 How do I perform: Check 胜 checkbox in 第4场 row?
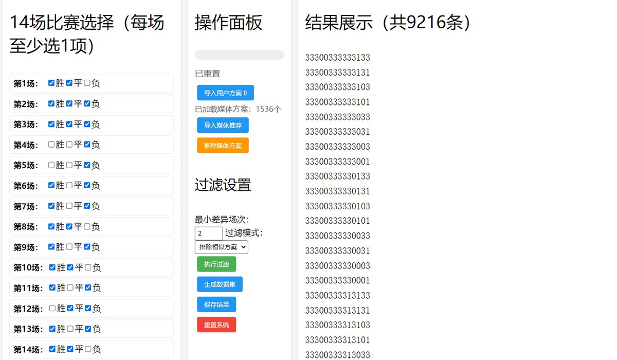click(51, 145)
